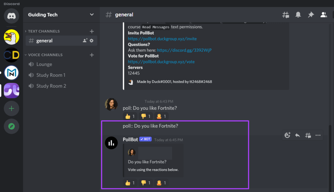Click the small avatar inside PollBot embed
Image resolution: width=334 pixels, height=192 pixels.
pyautogui.click(x=132, y=152)
